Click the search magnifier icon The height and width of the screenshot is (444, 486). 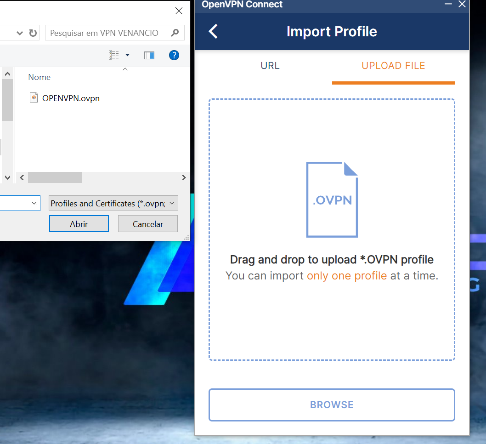175,32
